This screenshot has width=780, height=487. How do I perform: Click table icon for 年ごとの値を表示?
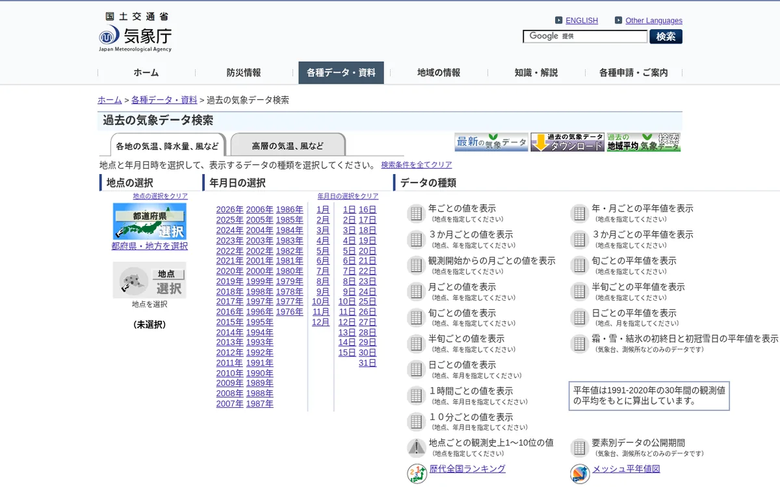[x=416, y=213]
